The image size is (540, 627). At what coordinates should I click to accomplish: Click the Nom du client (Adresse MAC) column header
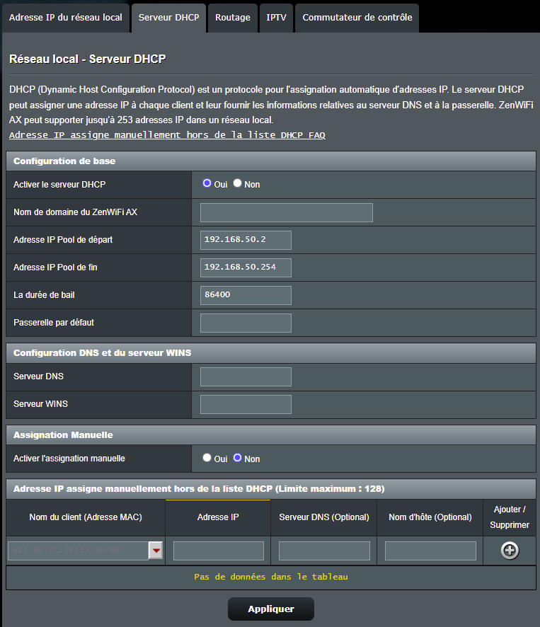tap(86, 517)
